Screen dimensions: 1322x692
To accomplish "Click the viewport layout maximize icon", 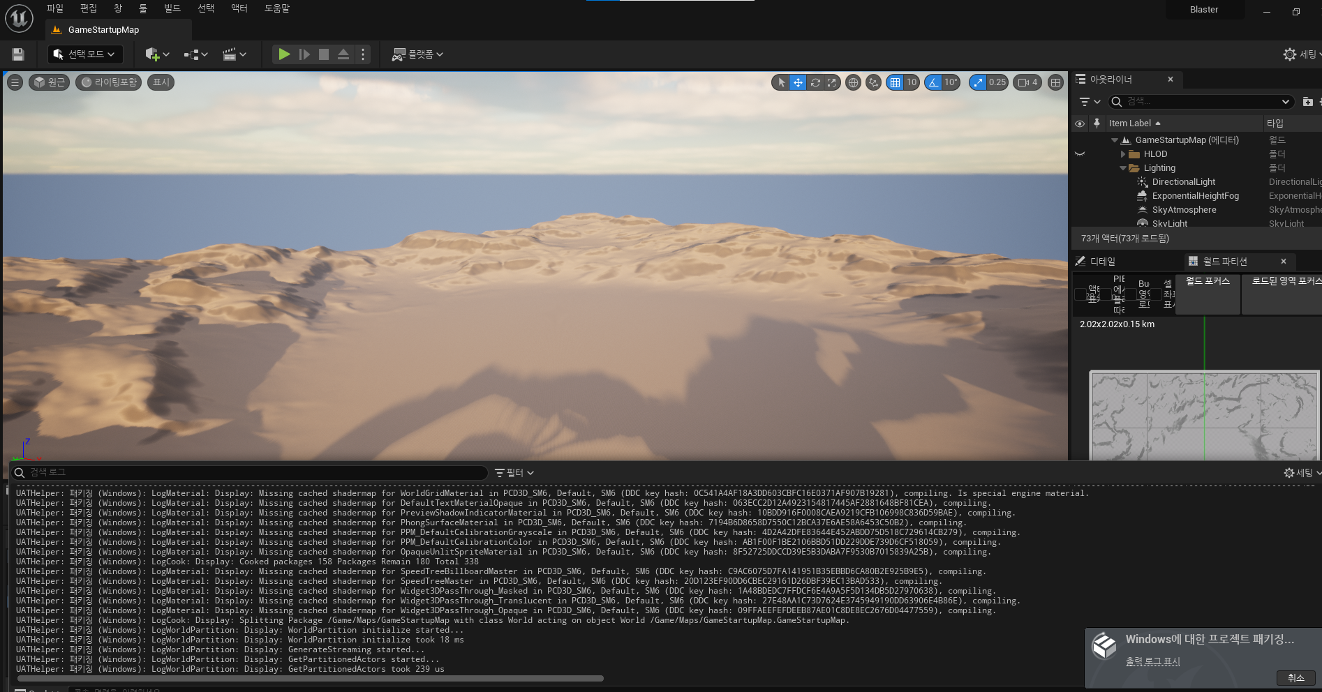I will (x=1055, y=82).
